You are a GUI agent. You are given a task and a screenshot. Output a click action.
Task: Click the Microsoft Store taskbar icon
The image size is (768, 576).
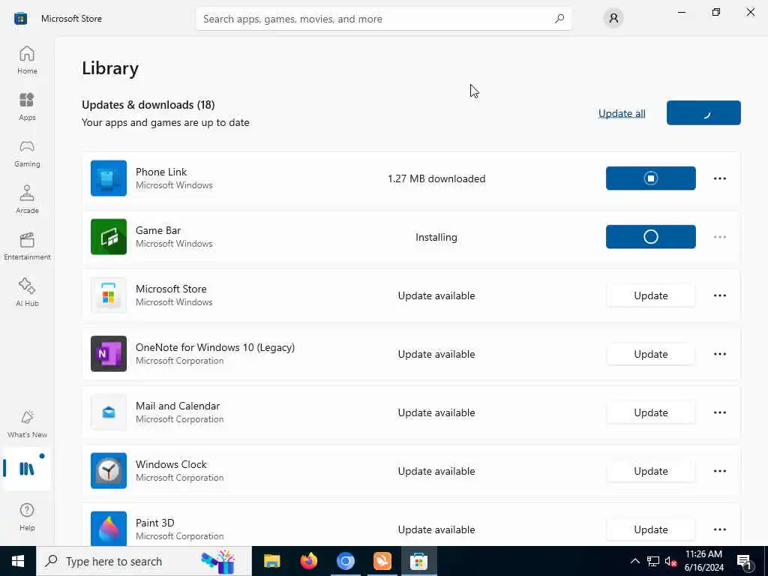(x=418, y=561)
